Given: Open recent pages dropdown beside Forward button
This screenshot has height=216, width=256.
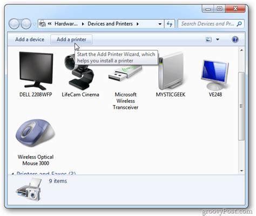Looking at the screenshot, I should click(x=34, y=24).
